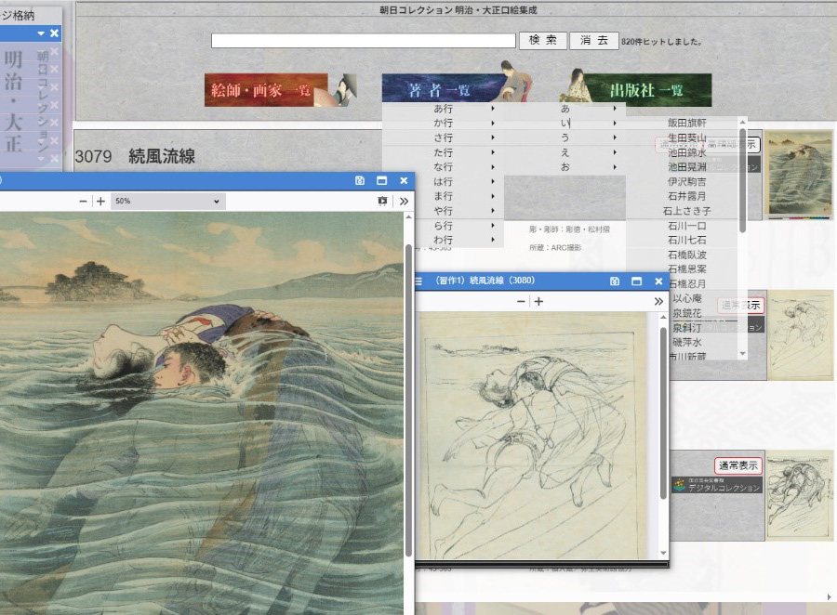Zoom out the 50% color print viewer
The width and height of the screenshot is (837, 615).
coord(83,201)
